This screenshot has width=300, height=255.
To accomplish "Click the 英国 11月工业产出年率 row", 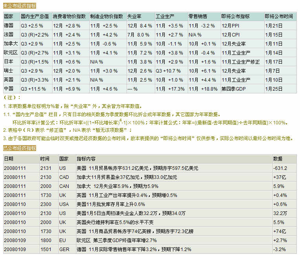I will [x=150, y=195].
